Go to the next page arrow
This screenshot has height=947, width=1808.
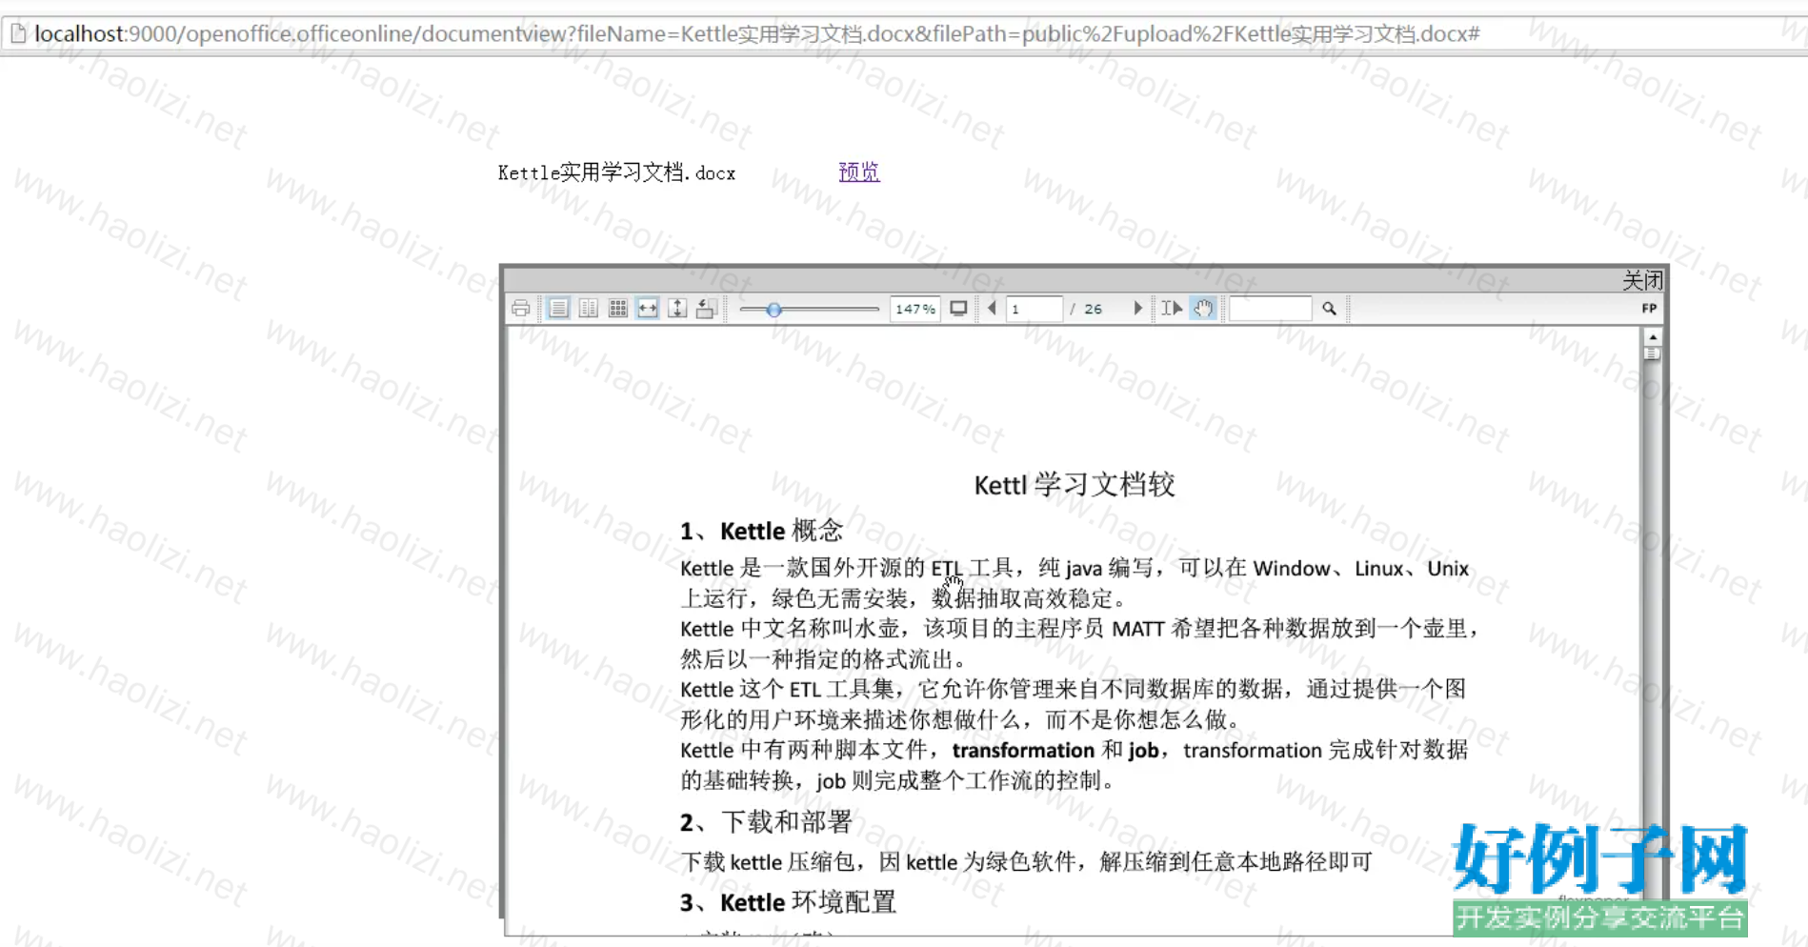tap(1137, 309)
